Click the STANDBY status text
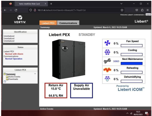Viewport: 152px width, 116px height. click(87, 35)
